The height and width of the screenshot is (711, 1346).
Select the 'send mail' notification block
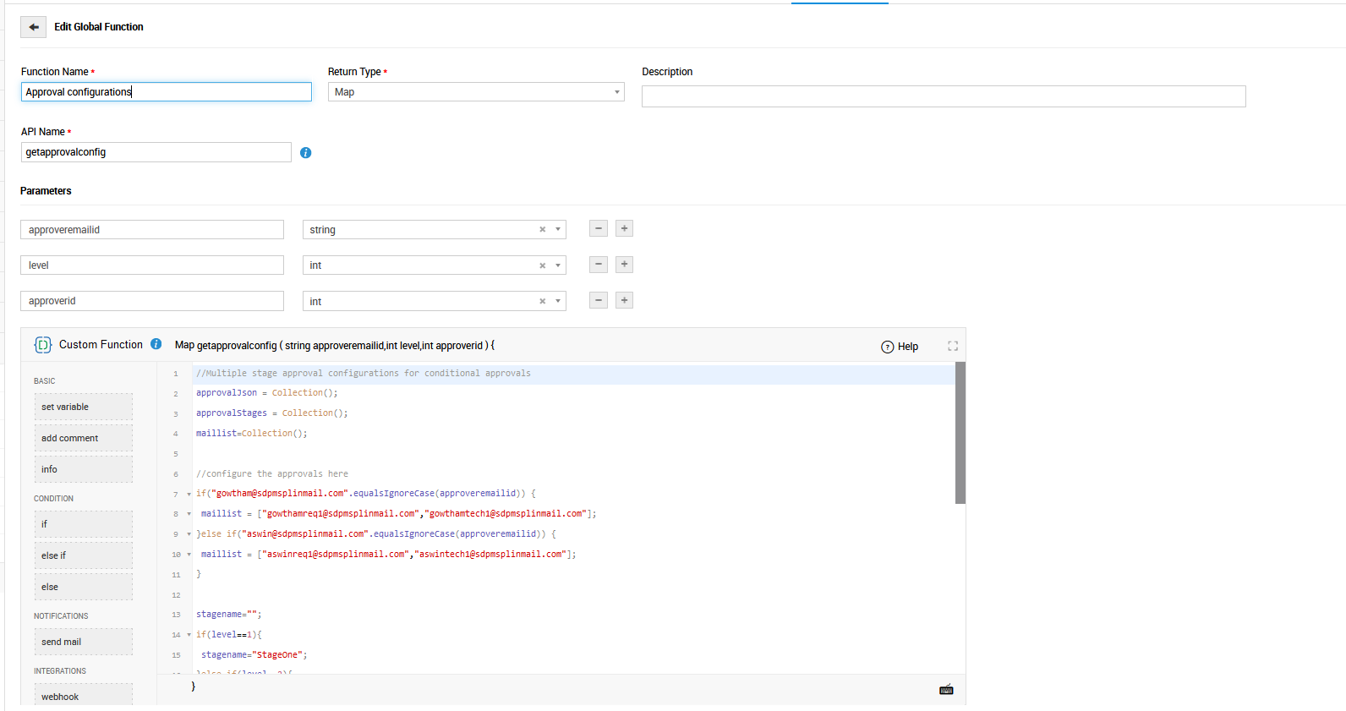pos(83,642)
